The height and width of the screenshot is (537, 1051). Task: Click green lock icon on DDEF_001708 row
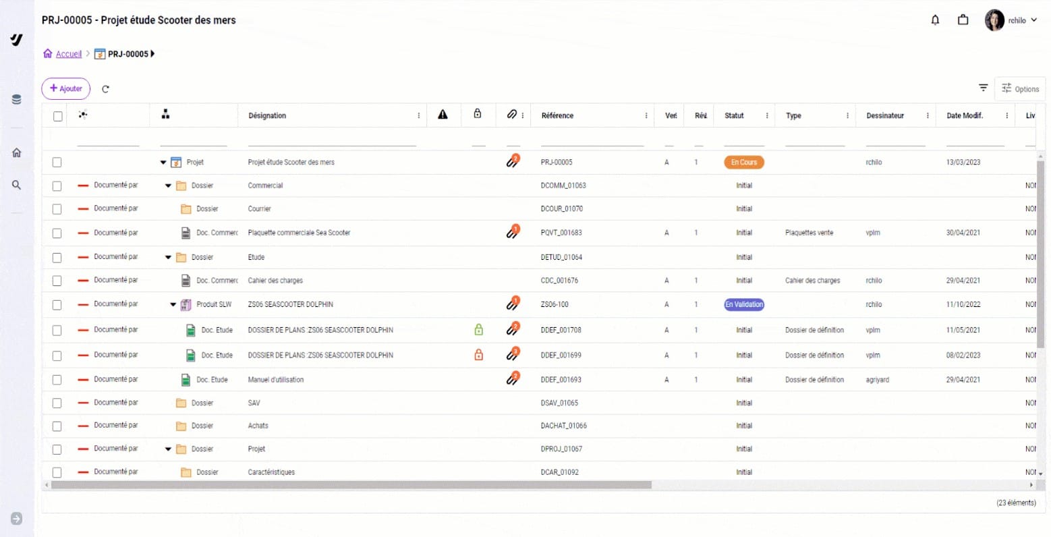[x=478, y=330]
